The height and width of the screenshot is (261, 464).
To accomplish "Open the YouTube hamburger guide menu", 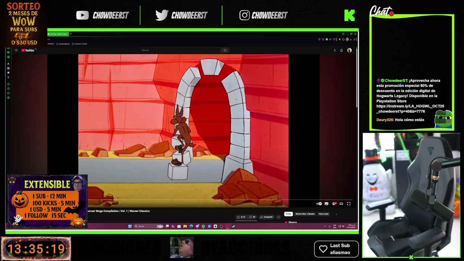I will click(x=16, y=50).
